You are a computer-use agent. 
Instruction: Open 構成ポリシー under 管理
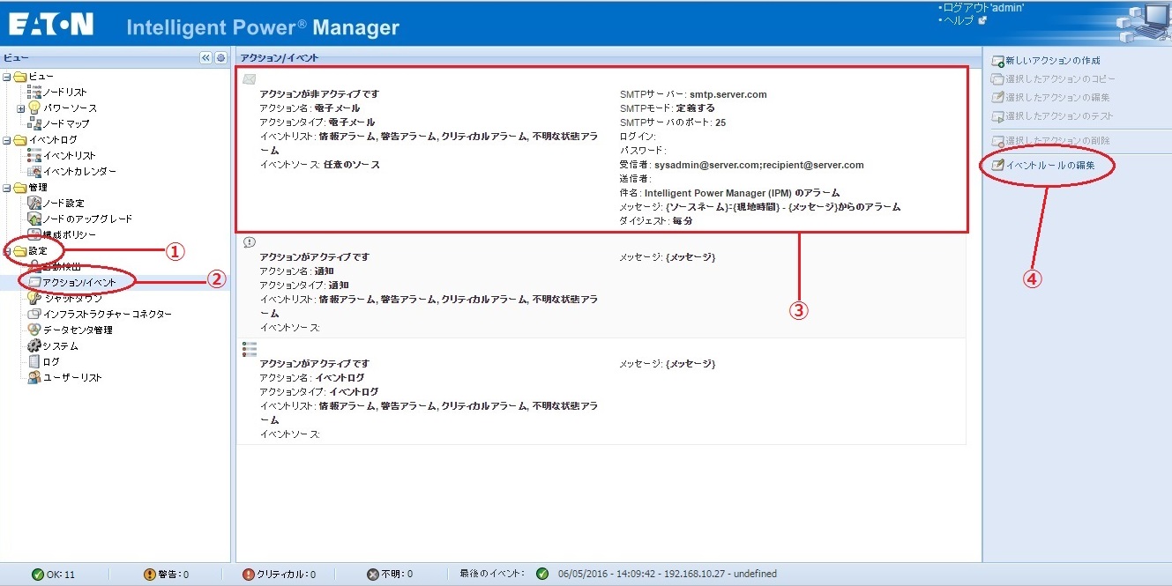[70, 234]
